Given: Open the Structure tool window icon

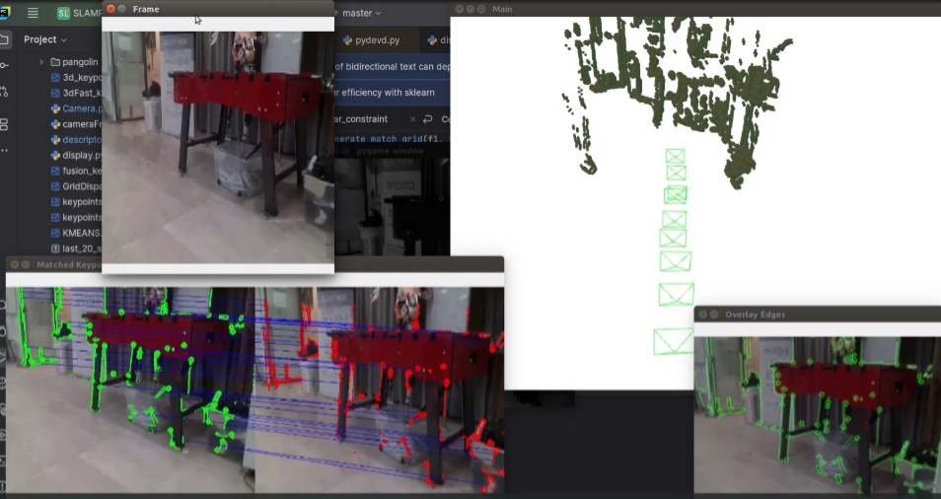Looking at the screenshot, I should (x=4, y=124).
